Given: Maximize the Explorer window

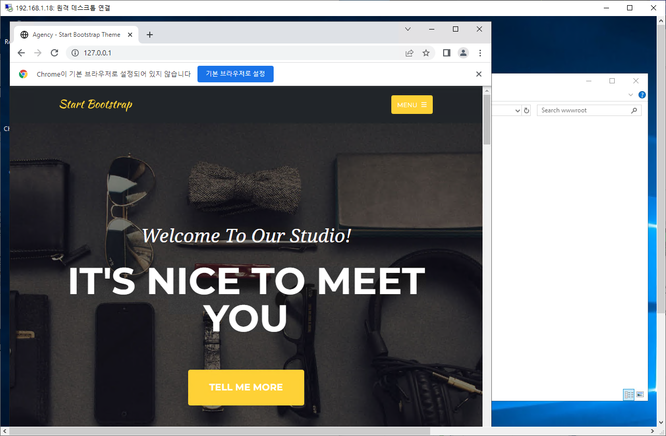Looking at the screenshot, I should tap(612, 81).
